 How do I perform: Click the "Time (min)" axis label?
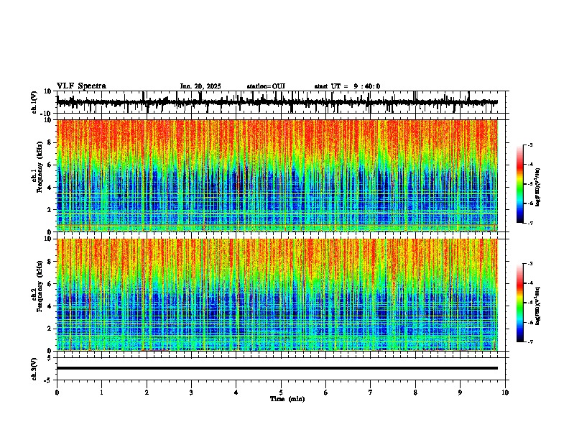[x=287, y=399]
